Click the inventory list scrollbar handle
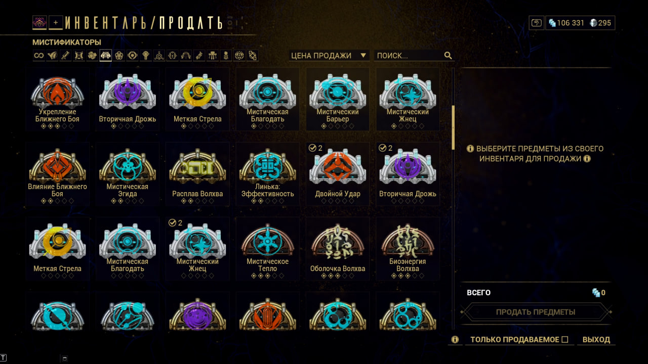 point(453,127)
